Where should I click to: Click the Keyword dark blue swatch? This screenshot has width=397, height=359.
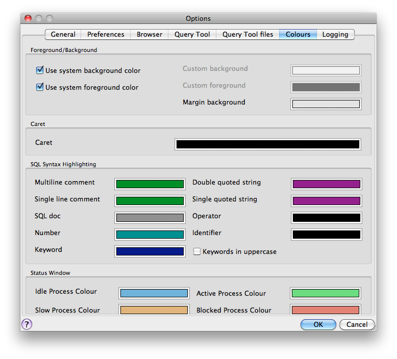tap(150, 251)
